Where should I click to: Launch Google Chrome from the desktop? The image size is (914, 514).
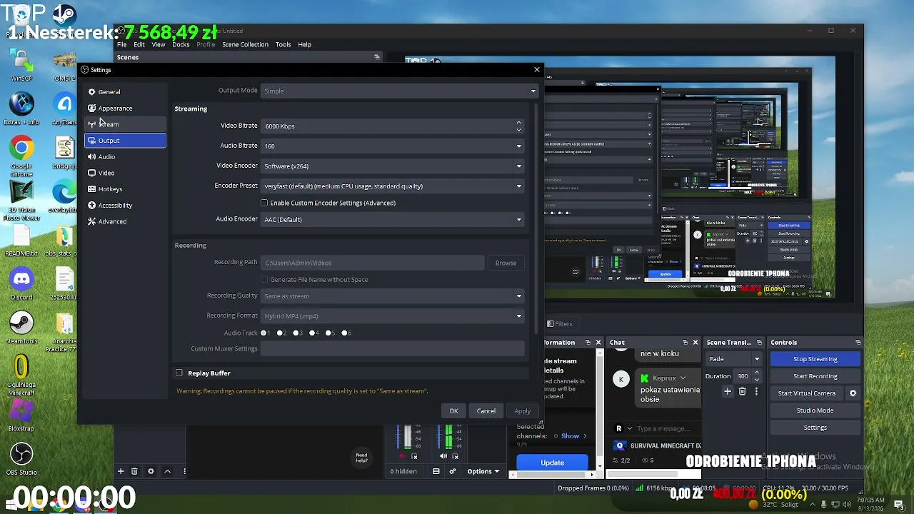point(21,157)
